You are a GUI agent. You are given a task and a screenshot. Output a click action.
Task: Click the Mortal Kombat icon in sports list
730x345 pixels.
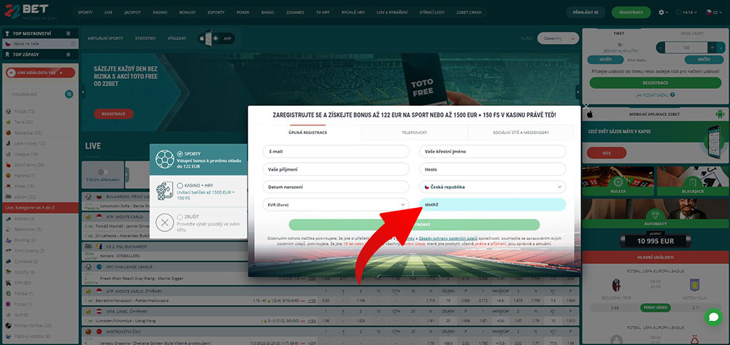(8, 325)
